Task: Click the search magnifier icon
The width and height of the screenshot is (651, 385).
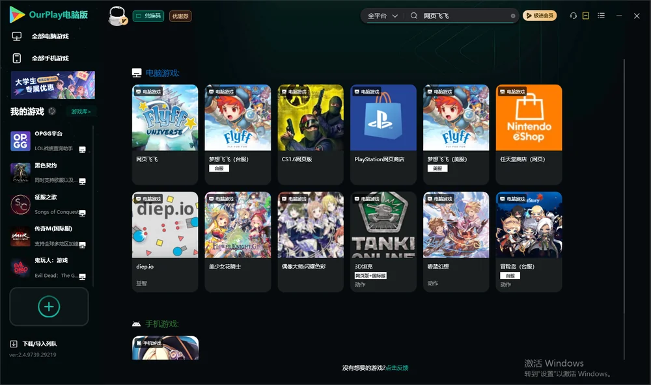Action: pyautogui.click(x=413, y=16)
